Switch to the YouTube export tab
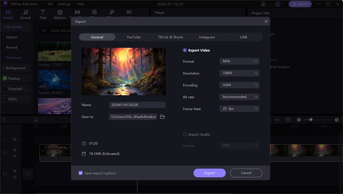The height and width of the screenshot is (194, 343). [x=134, y=37]
